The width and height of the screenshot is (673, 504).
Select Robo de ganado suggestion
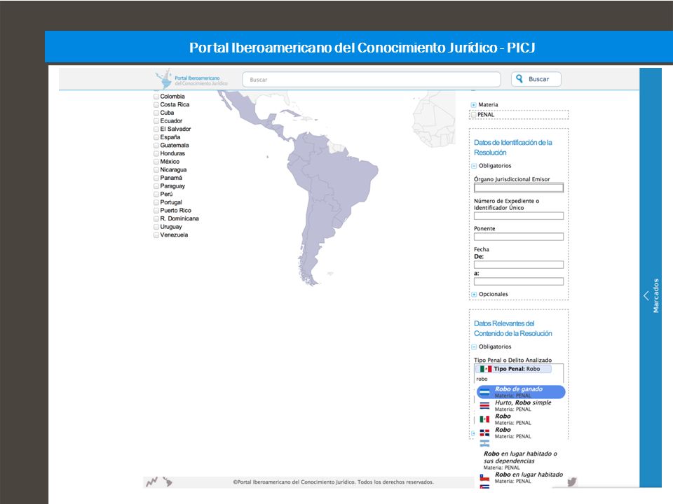pos(521,392)
